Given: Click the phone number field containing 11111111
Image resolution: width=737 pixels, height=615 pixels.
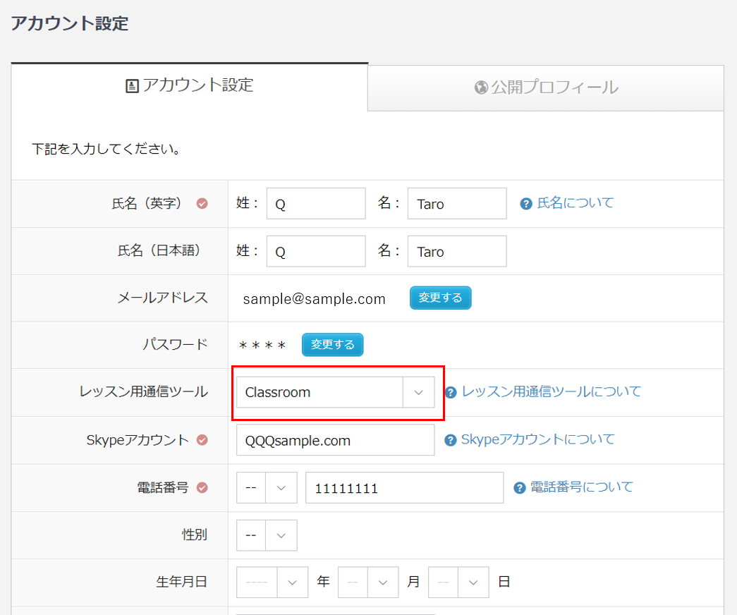Looking at the screenshot, I should tap(404, 488).
